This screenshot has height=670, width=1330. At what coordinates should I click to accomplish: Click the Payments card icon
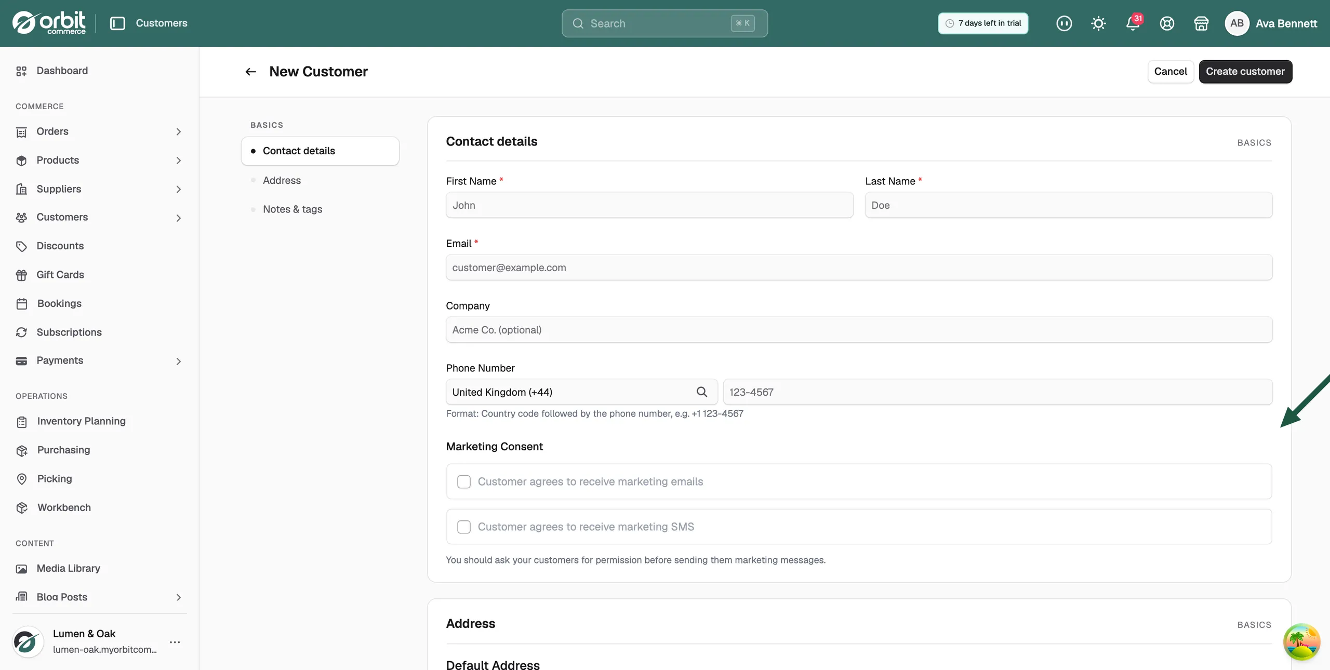pyautogui.click(x=21, y=361)
